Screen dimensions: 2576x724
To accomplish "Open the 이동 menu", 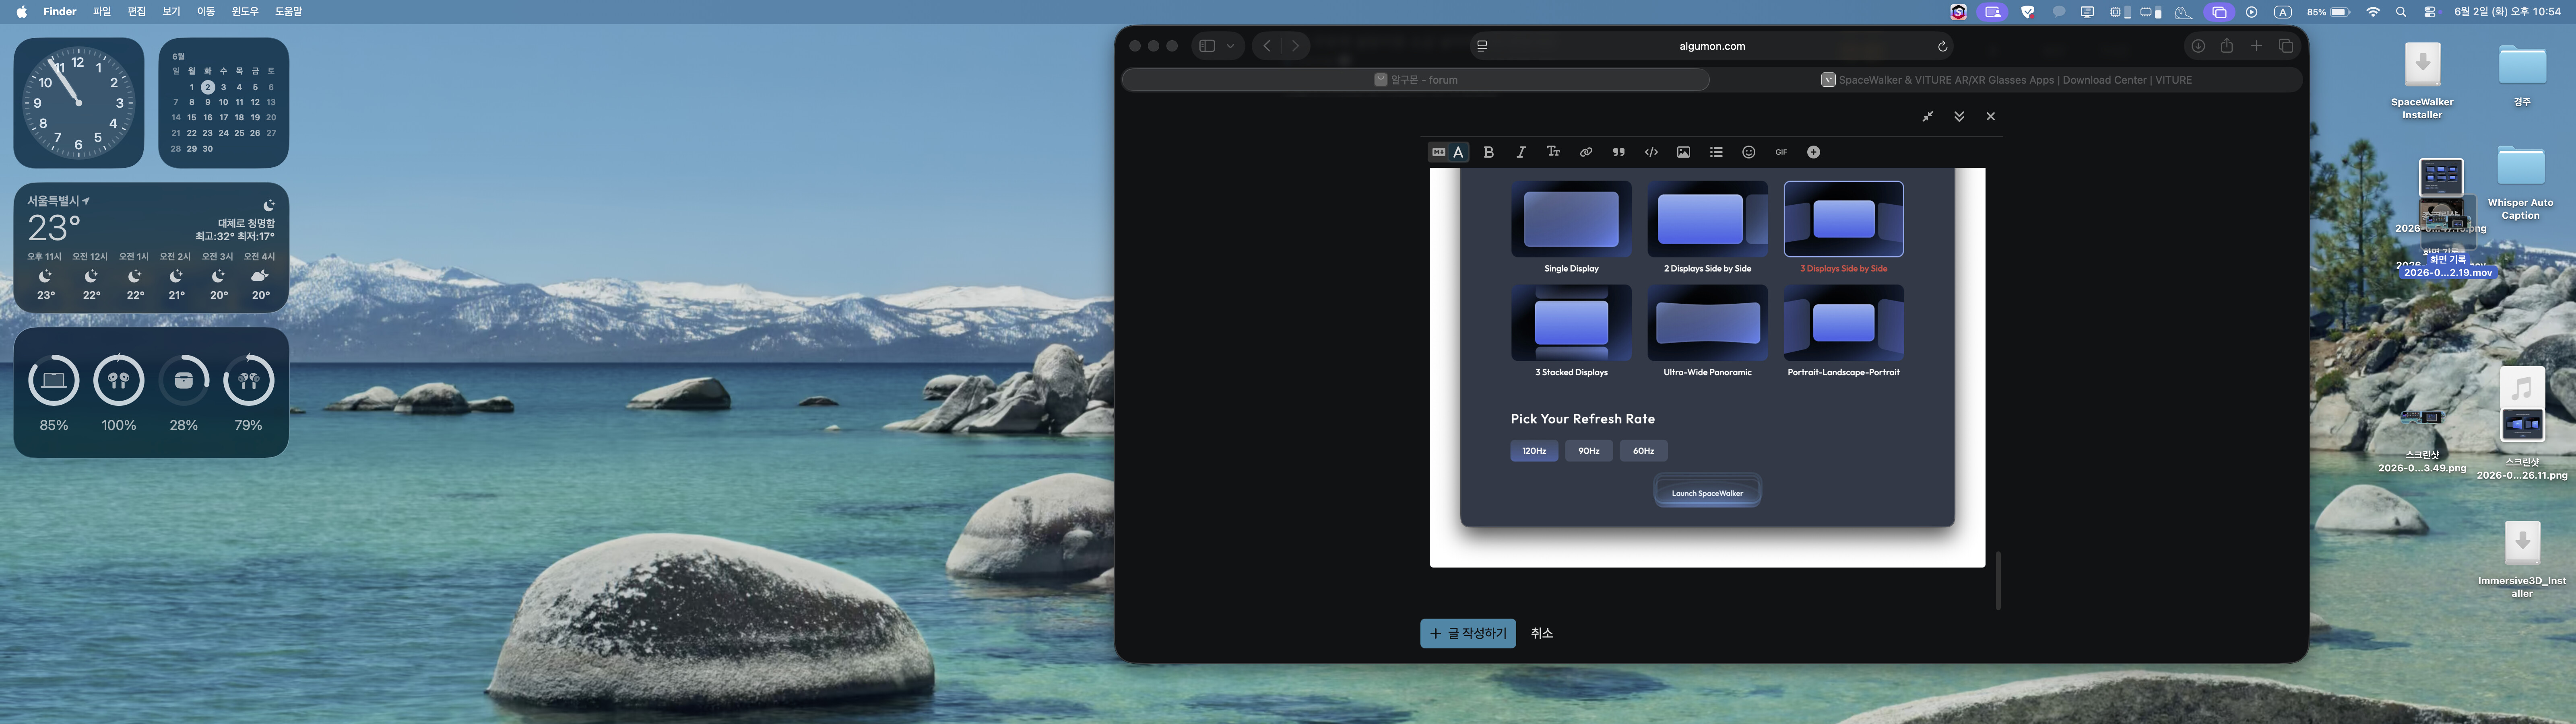I will (206, 12).
